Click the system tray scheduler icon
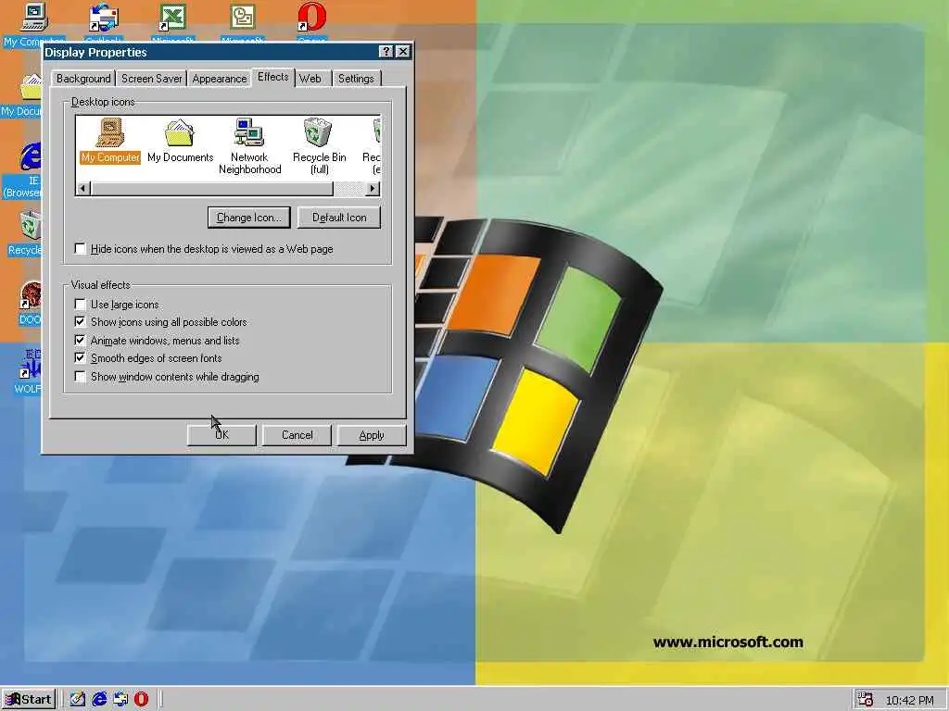The image size is (949, 711). point(865,699)
